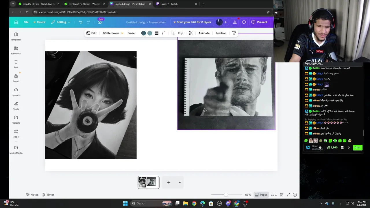Screen dimensions: 370x208
Task: Open the Editing mode dropdown
Action: click(61, 22)
